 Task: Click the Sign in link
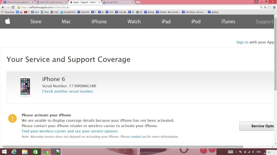[x=242, y=42]
